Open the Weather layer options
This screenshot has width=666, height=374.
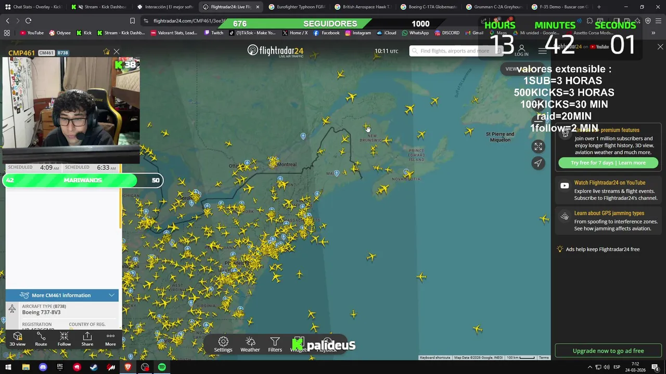tap(250, 344)
